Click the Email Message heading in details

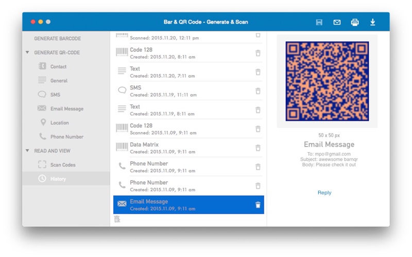tap(329, 144)
